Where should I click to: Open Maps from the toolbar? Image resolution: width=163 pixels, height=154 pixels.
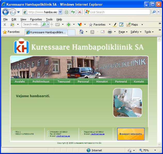point(132,25)
